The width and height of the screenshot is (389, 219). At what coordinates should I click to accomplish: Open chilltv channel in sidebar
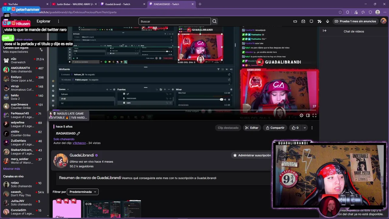24,133
